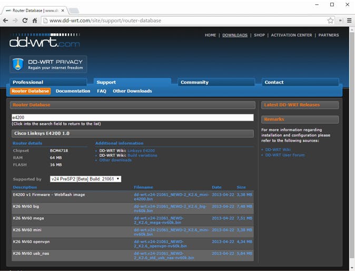Image resolution: width=355 pixels, height=271 pixels.
Task: Download the mini-nv60k.bin firmware file
Action: (x=171, y=232)
